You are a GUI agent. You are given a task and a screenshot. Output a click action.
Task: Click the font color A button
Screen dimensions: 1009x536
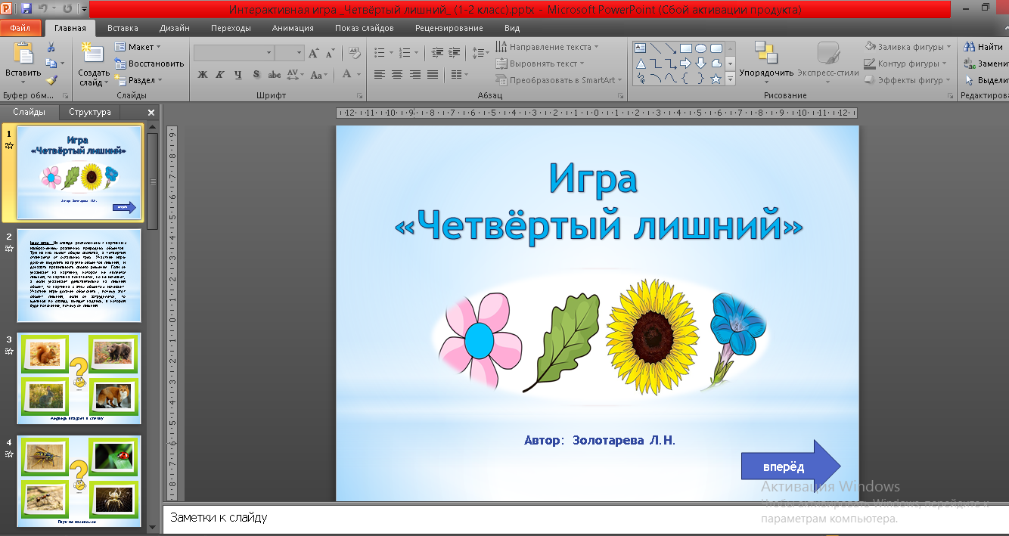coord(347,74)
